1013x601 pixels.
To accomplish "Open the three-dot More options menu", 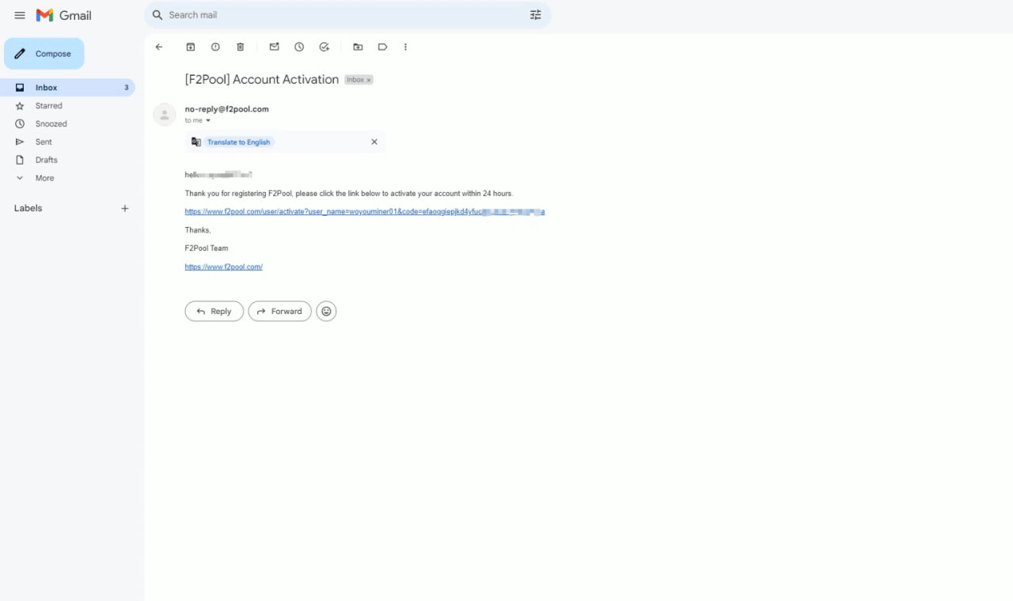I will [405, 47].
